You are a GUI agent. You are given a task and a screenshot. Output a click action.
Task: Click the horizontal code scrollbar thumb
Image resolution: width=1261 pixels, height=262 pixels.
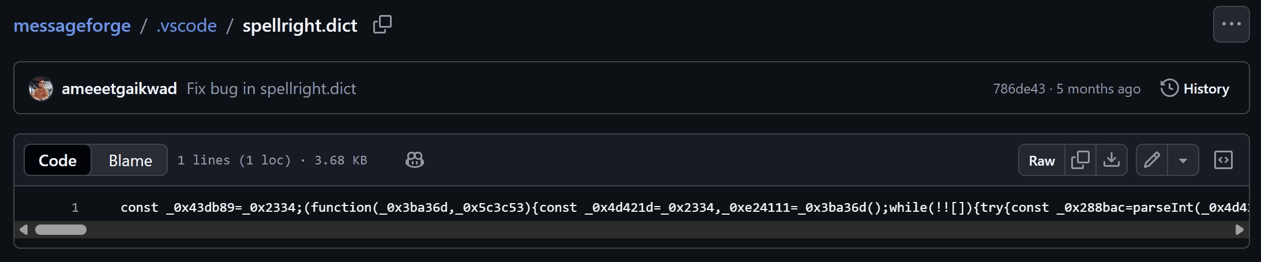point(61,230)
